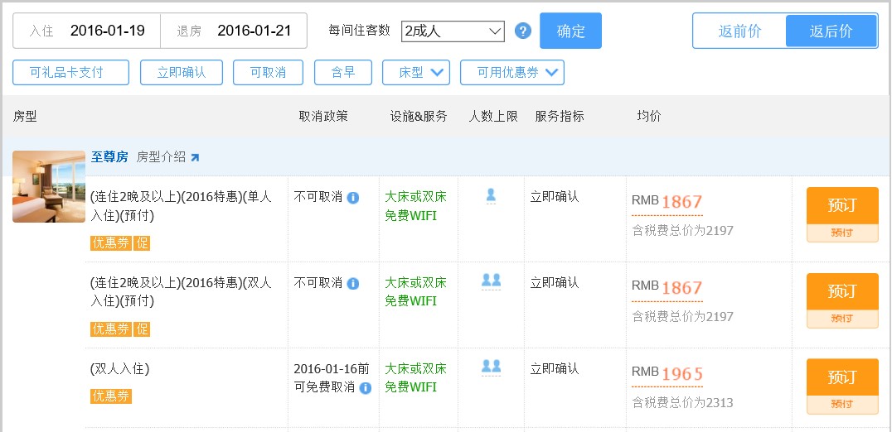The width and height of the screenshot is (892, 432).
Task: Click the blue help question mark icon
Action: (x=522, y=31)
